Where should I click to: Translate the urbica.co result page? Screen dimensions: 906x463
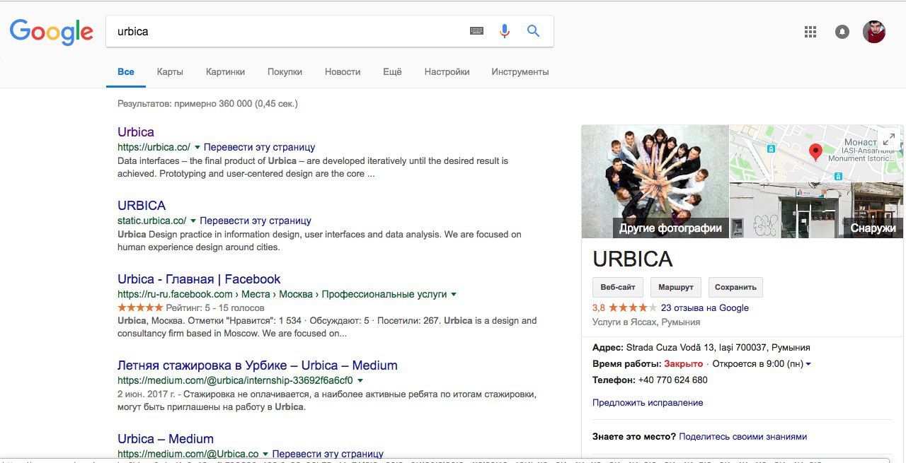pyautogui.click(x=259, y=148)
